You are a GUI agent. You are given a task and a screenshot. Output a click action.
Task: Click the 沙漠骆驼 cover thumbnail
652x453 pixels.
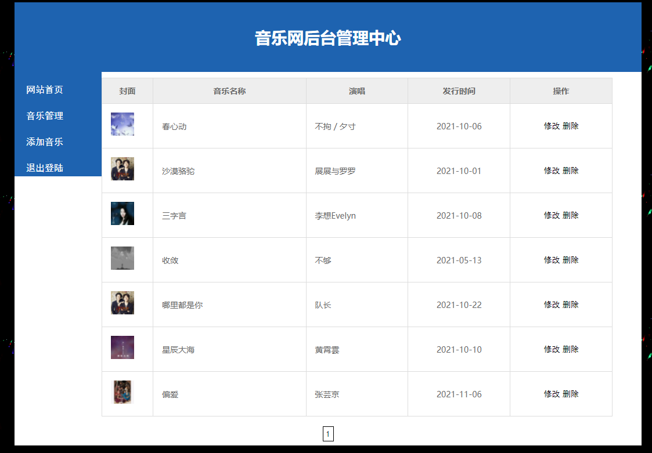point(123,169)
